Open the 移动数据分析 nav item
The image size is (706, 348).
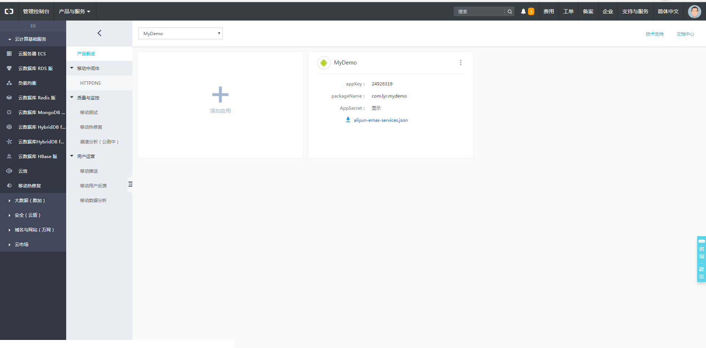[x=99, y=200]
